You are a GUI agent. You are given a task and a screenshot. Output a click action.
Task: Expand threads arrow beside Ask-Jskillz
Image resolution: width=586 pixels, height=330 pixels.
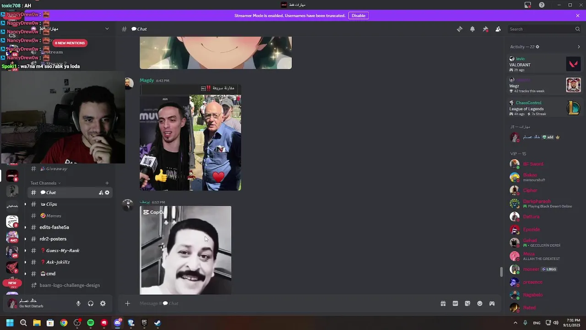25,262
